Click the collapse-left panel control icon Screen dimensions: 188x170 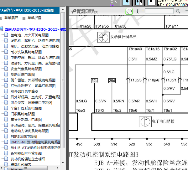(152, 2)
